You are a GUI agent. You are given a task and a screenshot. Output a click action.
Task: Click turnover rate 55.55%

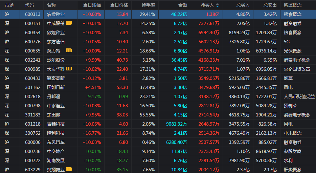click(147, 115)
